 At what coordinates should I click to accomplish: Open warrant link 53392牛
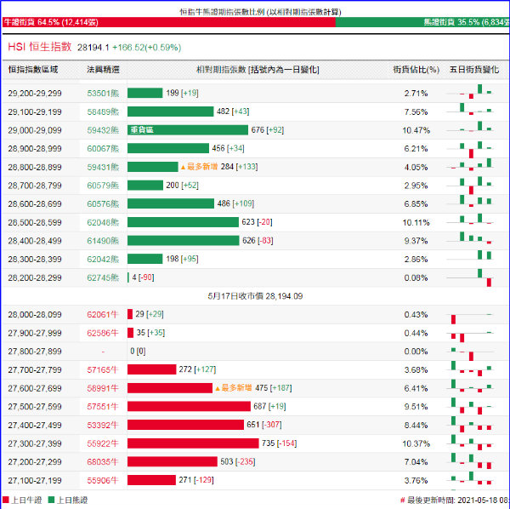coord(103,426)
